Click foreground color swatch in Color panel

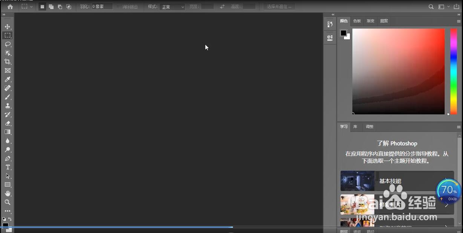[x=343, y=33]
